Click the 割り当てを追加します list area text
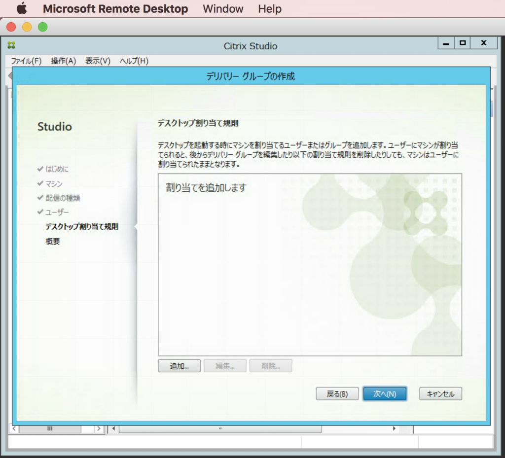Viewport: 505px width, 458px height. point(206,187)
